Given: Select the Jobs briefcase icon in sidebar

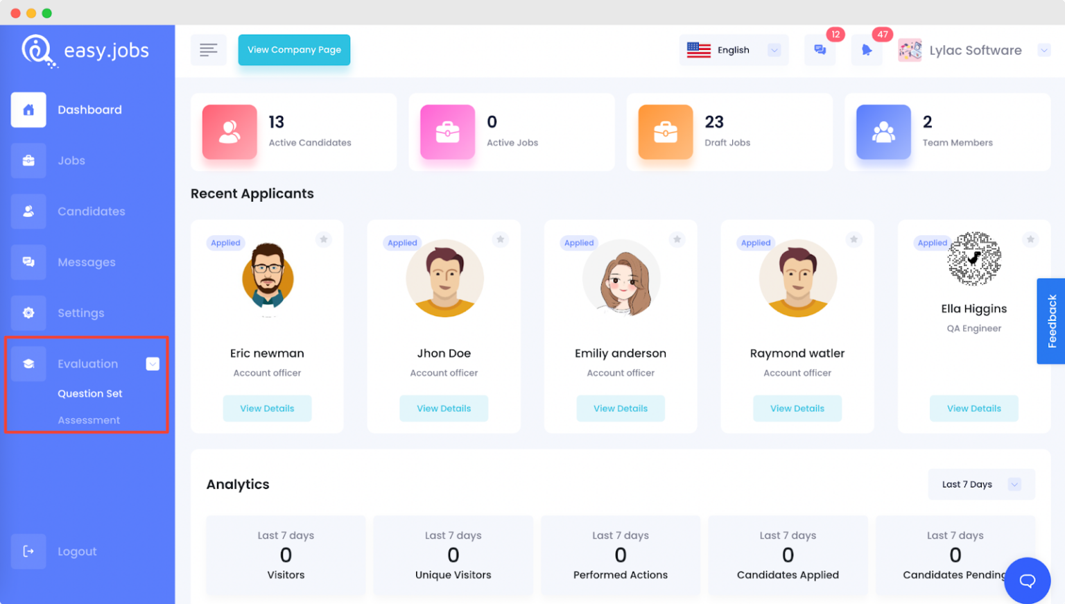Looking at the screenshot, I should (28, 160).
